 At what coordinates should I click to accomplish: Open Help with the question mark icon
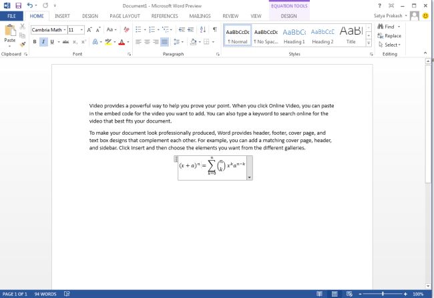point(379,5)
